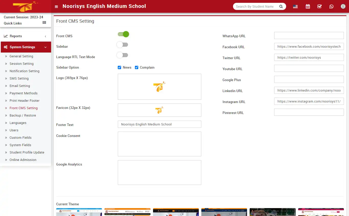
Task: Enable the Sidebar toggle
Action: (x=122, y=44)
